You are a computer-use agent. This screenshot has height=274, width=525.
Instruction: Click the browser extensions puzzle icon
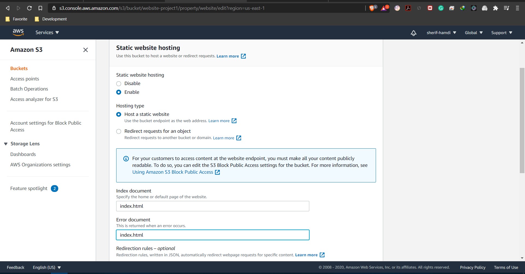pos(495,8)
